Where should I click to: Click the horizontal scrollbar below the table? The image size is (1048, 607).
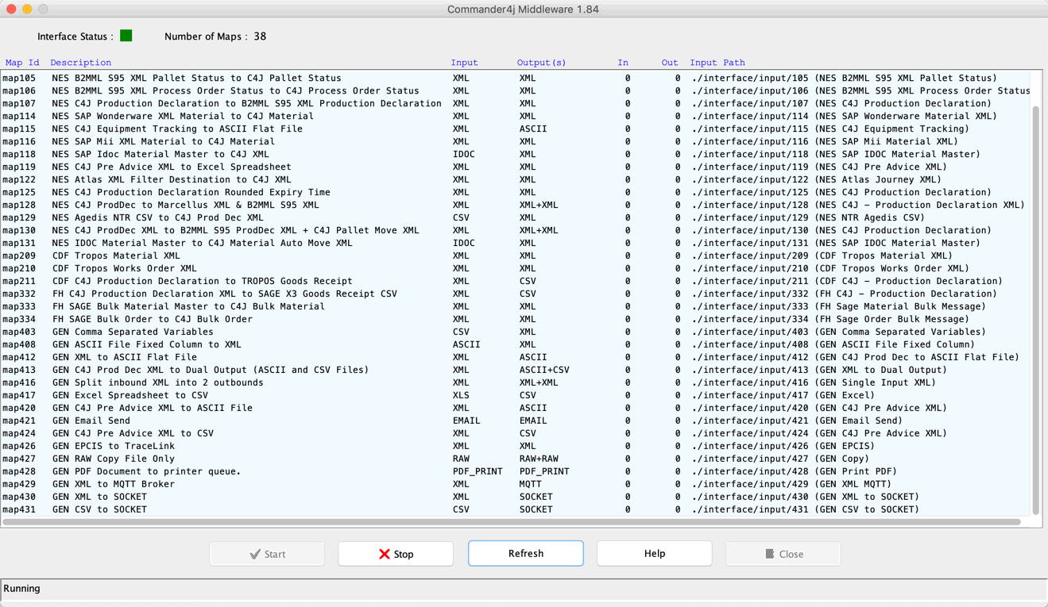coord(516,521)
